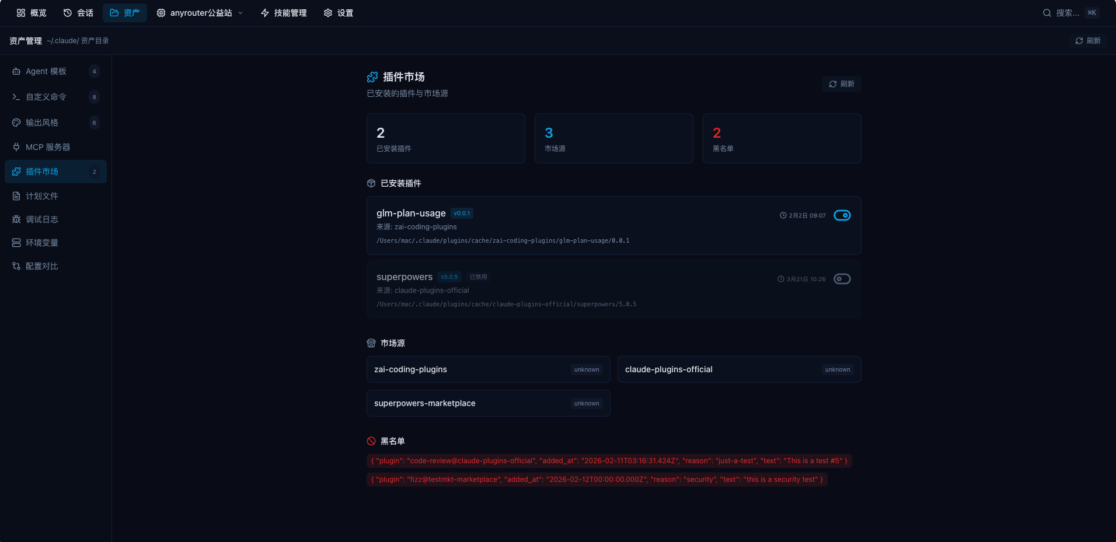This screenshot has width=1116, height=542.
Task: Open the MCP 服务器 sidebar section
Action: click(x=47, y=147)
